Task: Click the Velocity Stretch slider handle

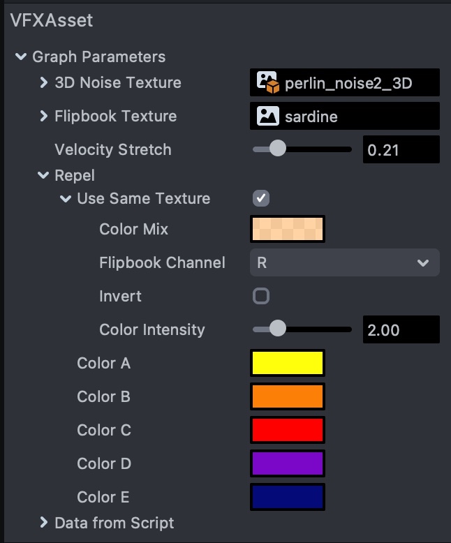Action: (277, 149)
